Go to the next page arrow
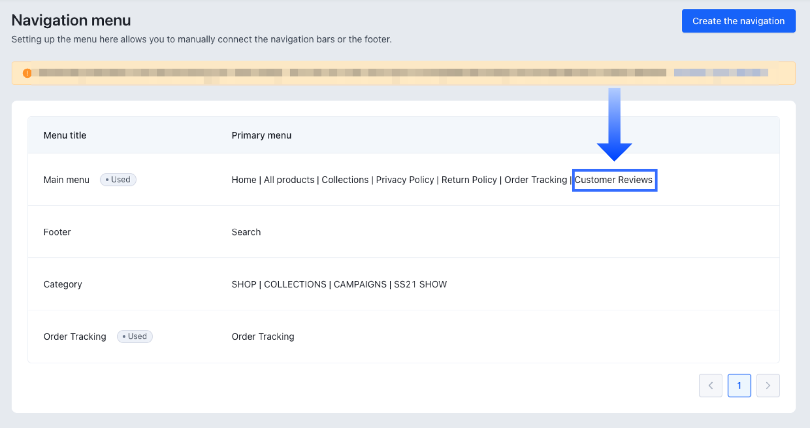The height and width of the screenshot is (428, 810). pyautogui.click(x=768, y=386)
